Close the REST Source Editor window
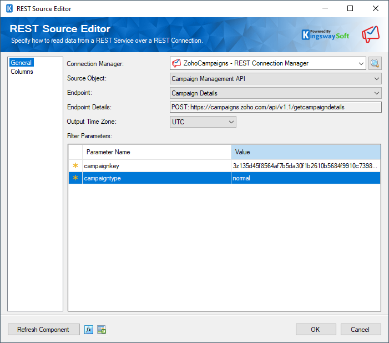 (x=376, y=8)
